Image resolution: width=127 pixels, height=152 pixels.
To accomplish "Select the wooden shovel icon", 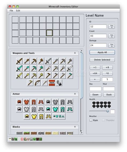I will 27,61.
